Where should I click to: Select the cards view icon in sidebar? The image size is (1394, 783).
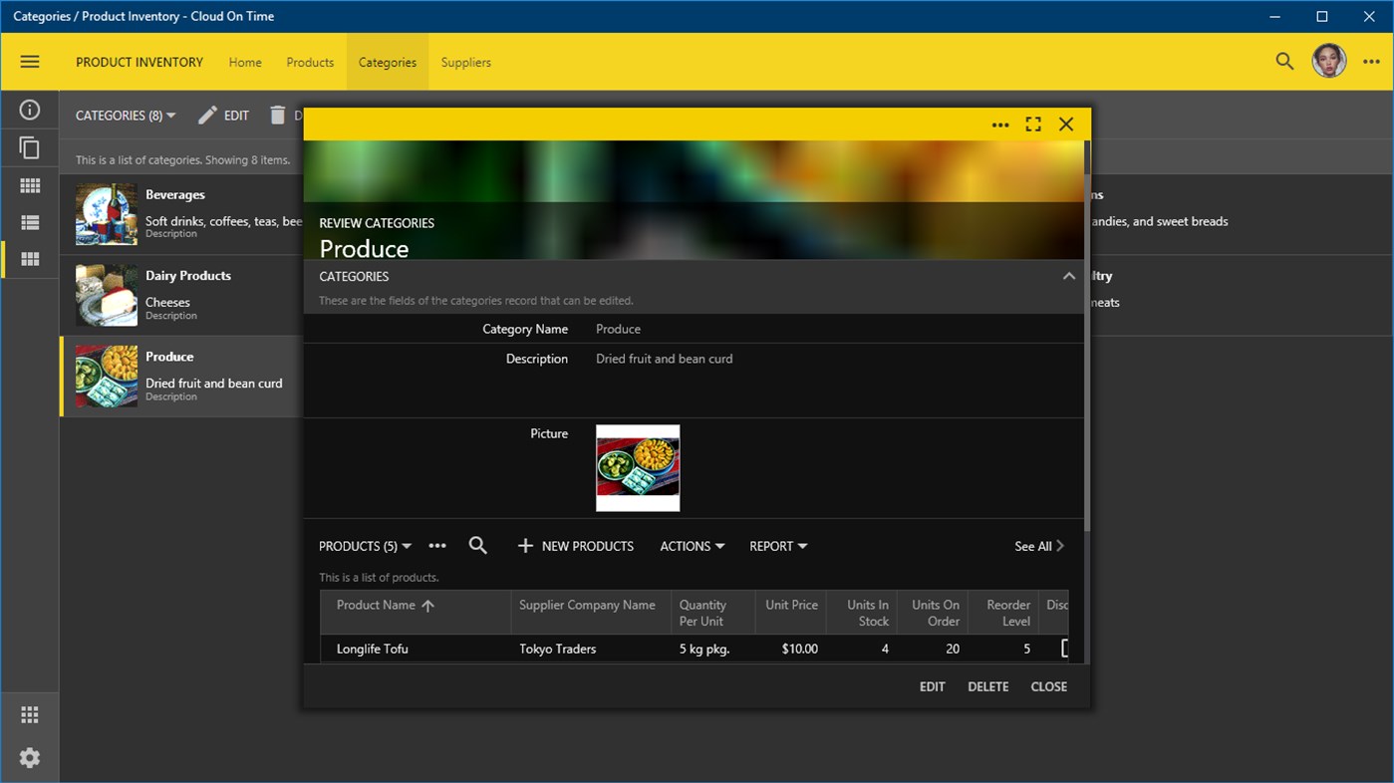[30, 258]
